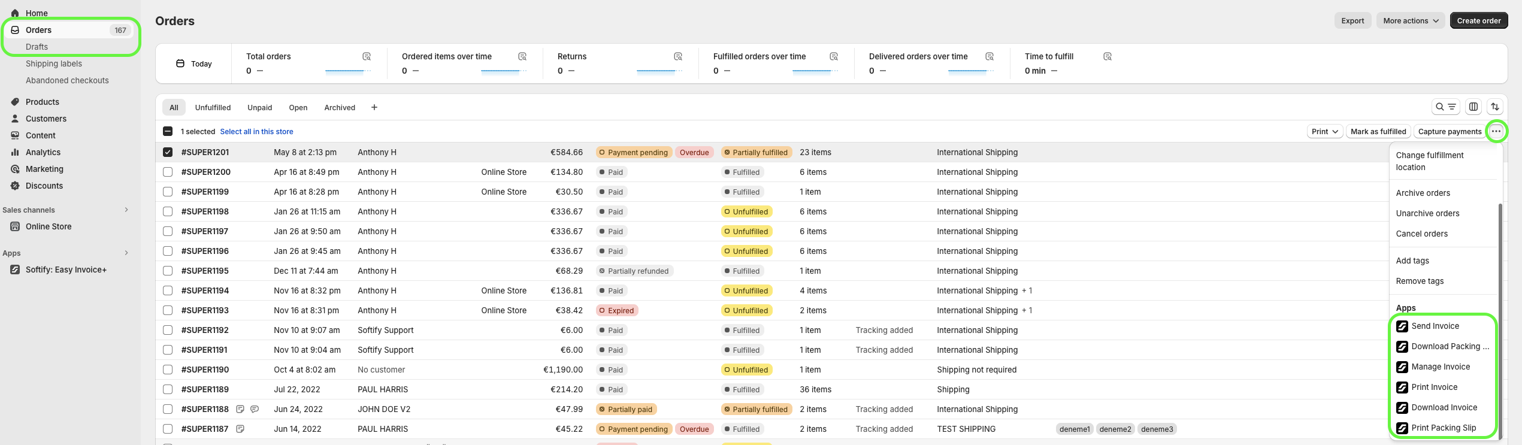Open search and filter orders icon
The image size is (1522, 445).
click(1445, 107)
